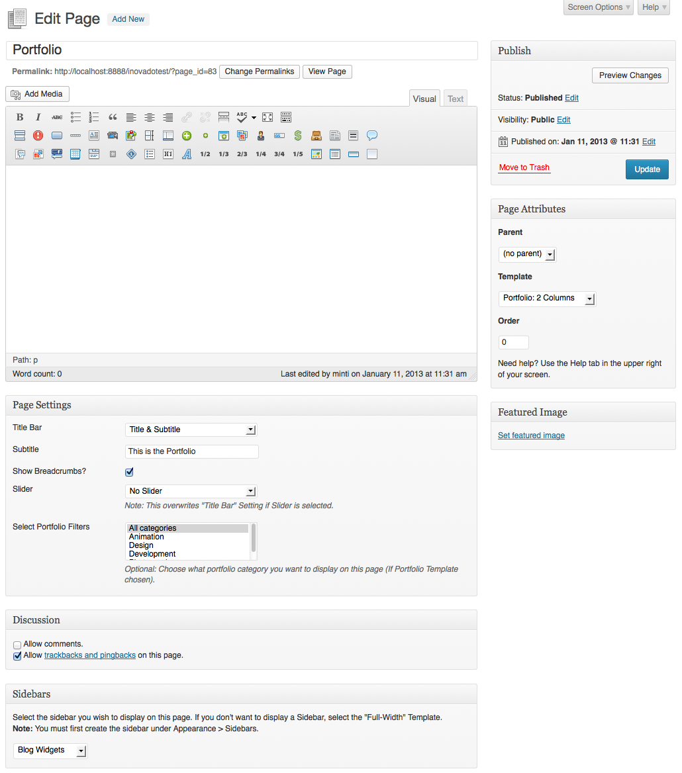Switch to the Text editor tab
Screen dimensions: 682x773
455,98
